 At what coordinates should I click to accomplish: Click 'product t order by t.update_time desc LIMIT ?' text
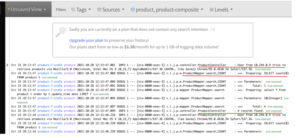click(x=54, y=94)
